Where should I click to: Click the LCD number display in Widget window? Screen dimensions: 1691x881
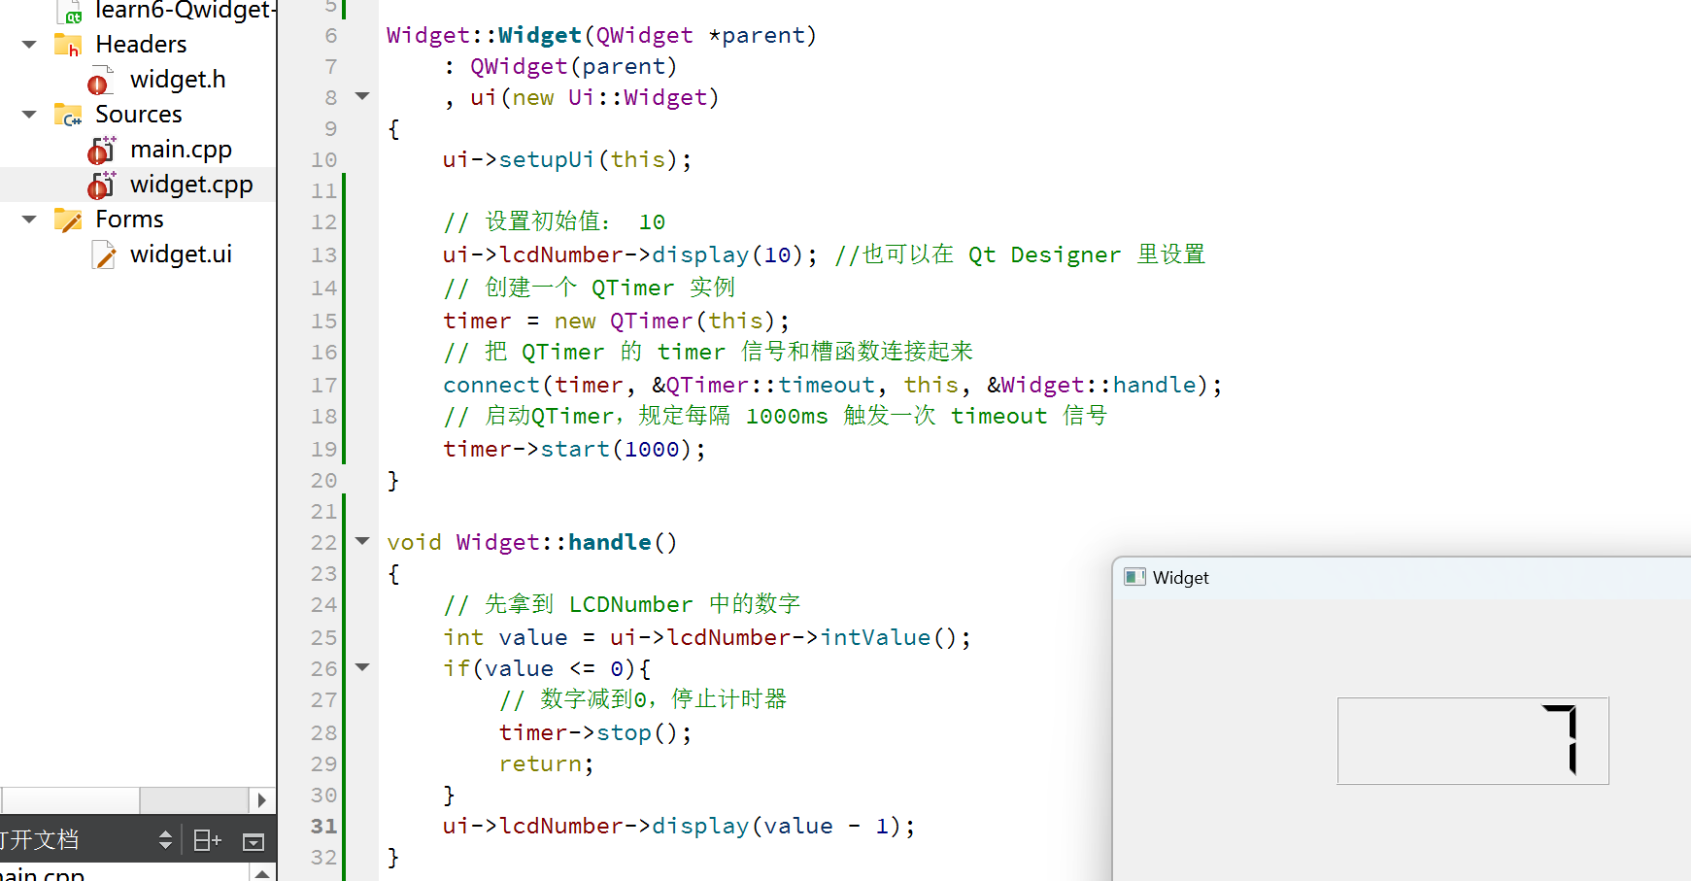[x=1472, y=740]
